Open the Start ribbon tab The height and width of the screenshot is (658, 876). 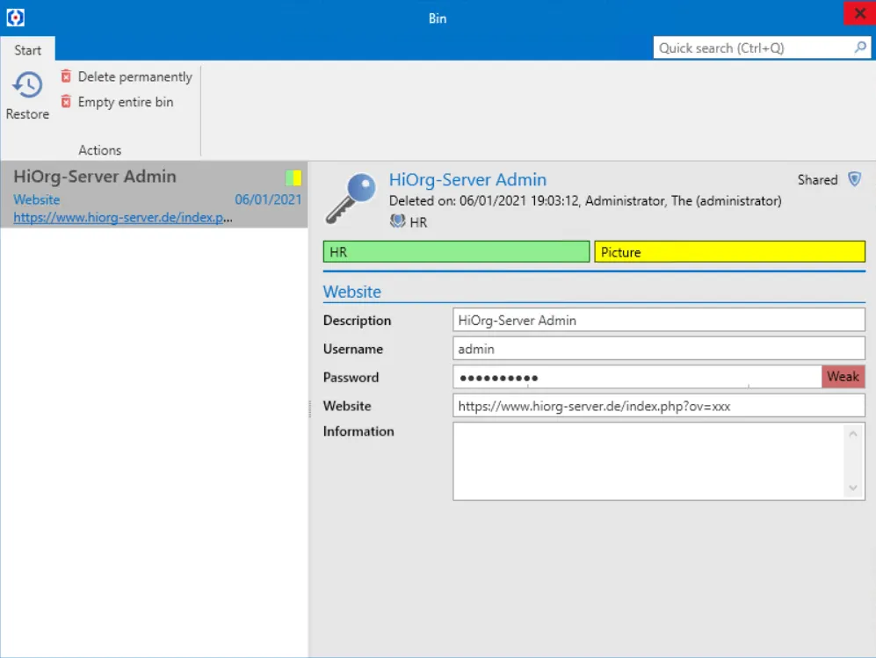(27, 50)
